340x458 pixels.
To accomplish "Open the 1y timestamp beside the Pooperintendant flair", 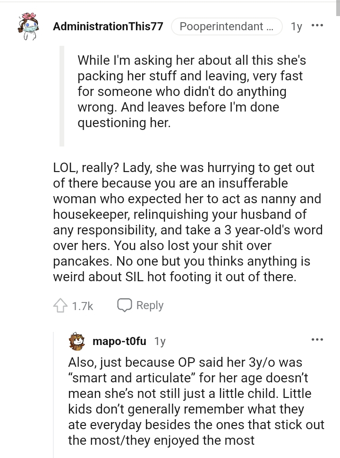I will [x=297, y=26].
